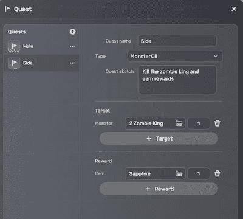The image size is (243, 219).
Task: Click the Main quest flag thumbnail
Action: (14, 46)
